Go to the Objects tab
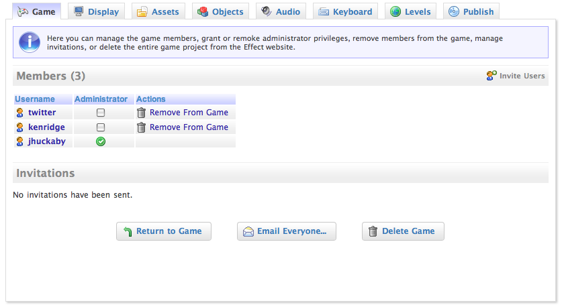 pyautogui.click(x=220, y=11)
